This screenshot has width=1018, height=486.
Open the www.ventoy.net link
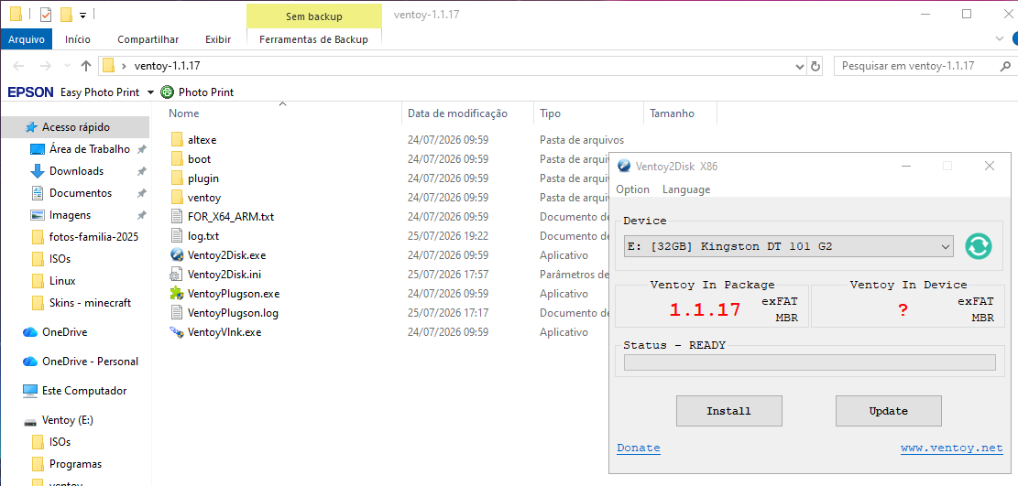point(951,448)
